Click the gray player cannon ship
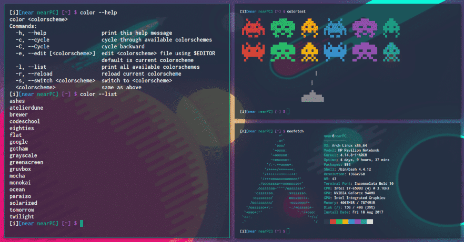Viewport: 464px width, 242px height. pyautogui.click(x=312, y=96)
